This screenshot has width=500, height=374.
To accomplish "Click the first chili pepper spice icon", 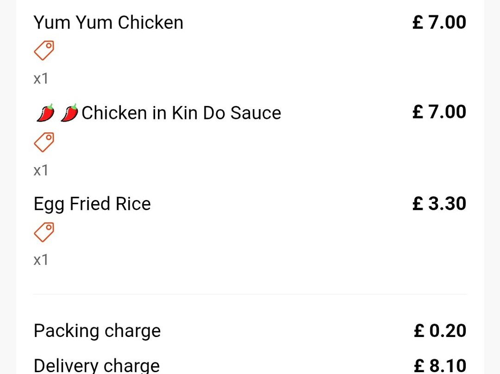I will click(45, 113).
